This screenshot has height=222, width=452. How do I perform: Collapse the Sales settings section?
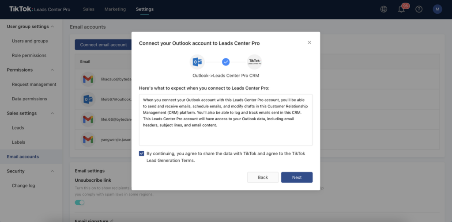(52, 113)
